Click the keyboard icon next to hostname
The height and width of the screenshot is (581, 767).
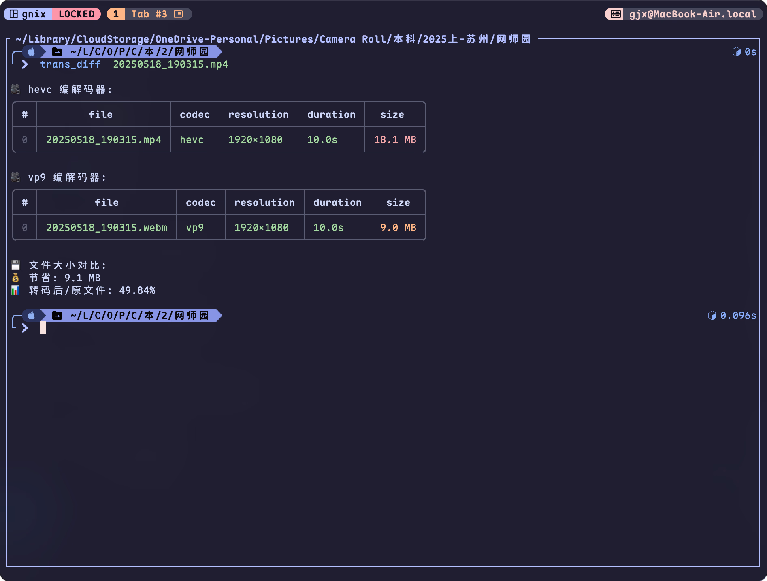(616, 14)
